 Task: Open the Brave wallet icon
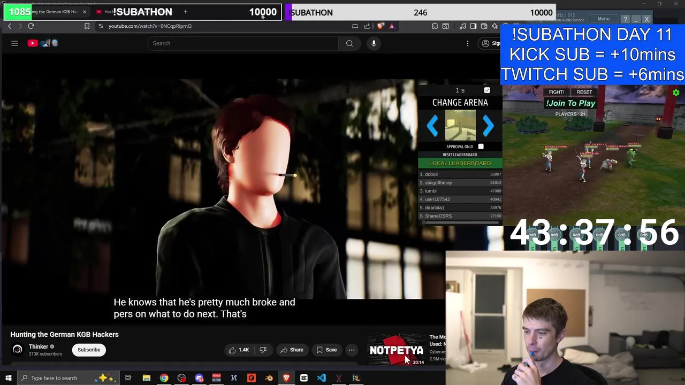(484, 26)
